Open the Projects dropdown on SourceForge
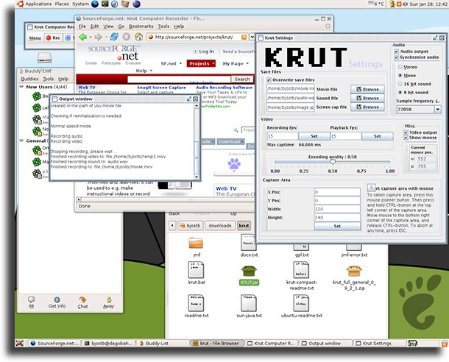 coord(201,63)
